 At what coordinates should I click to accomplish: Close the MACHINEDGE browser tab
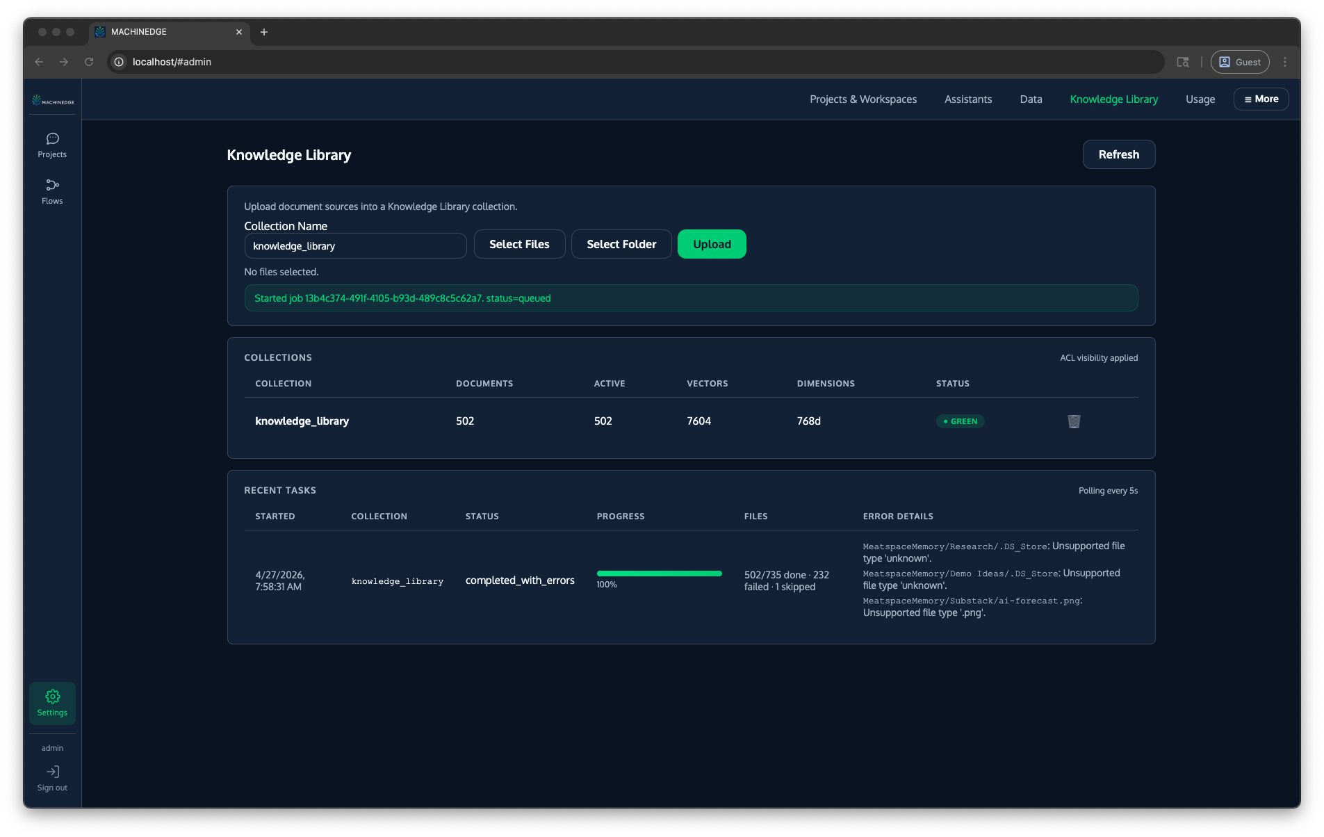(239, 32)
